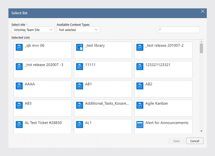
Task: Click the task icon beside Agile Kanban
Action: pyautogui.click(x=140, y=105)
